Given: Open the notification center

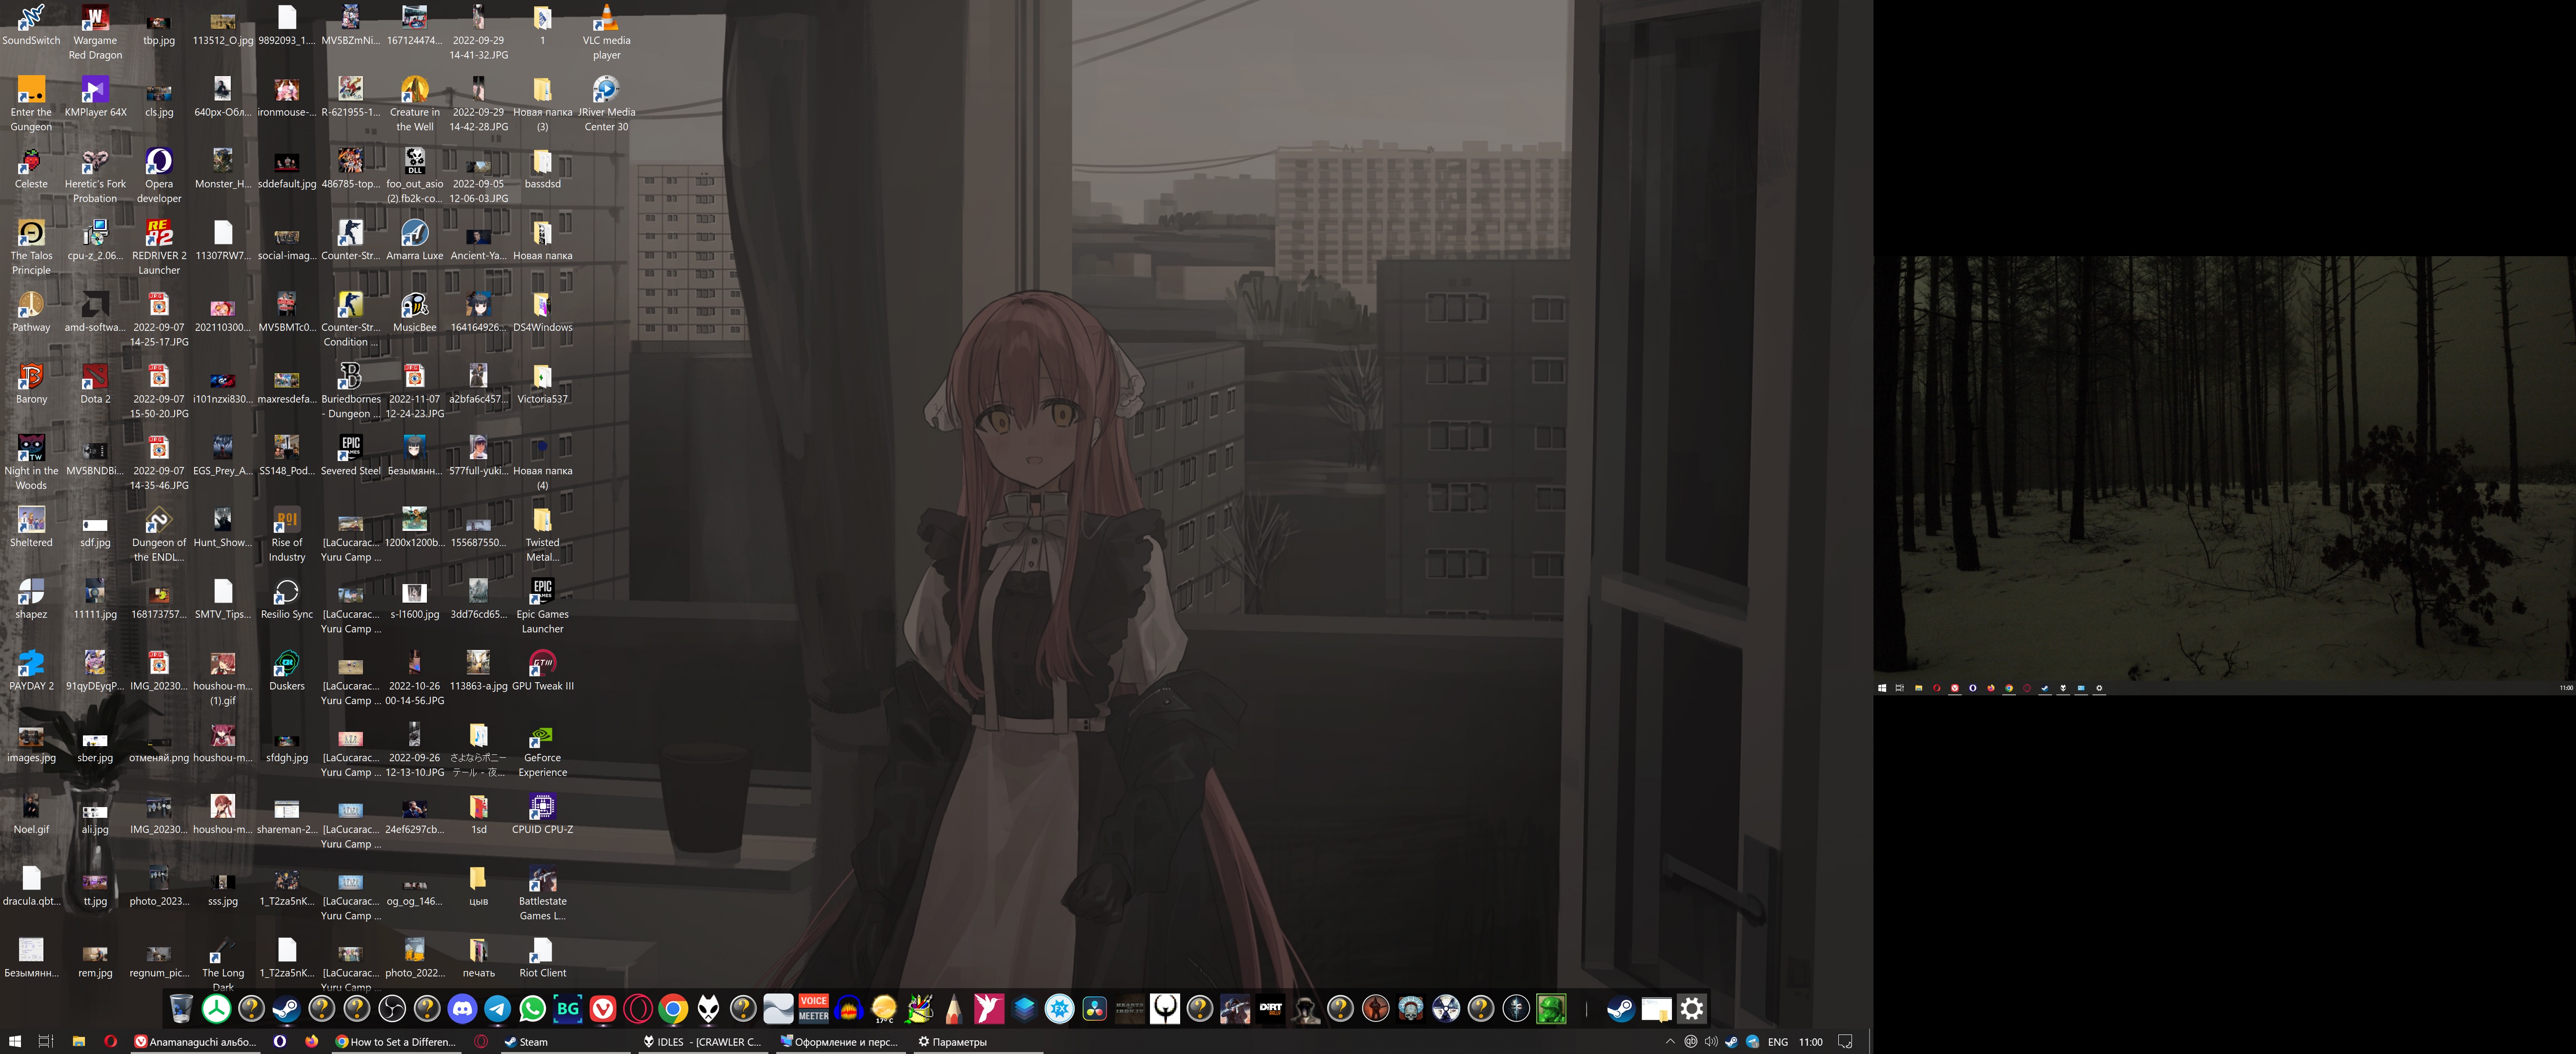Looking at the screenshot, I should click(x=1846, y=1042).
